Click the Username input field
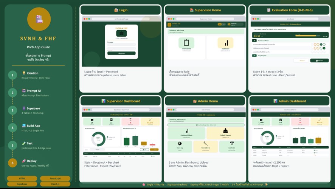Screen dimensions: 335x189 coord(121,45)
